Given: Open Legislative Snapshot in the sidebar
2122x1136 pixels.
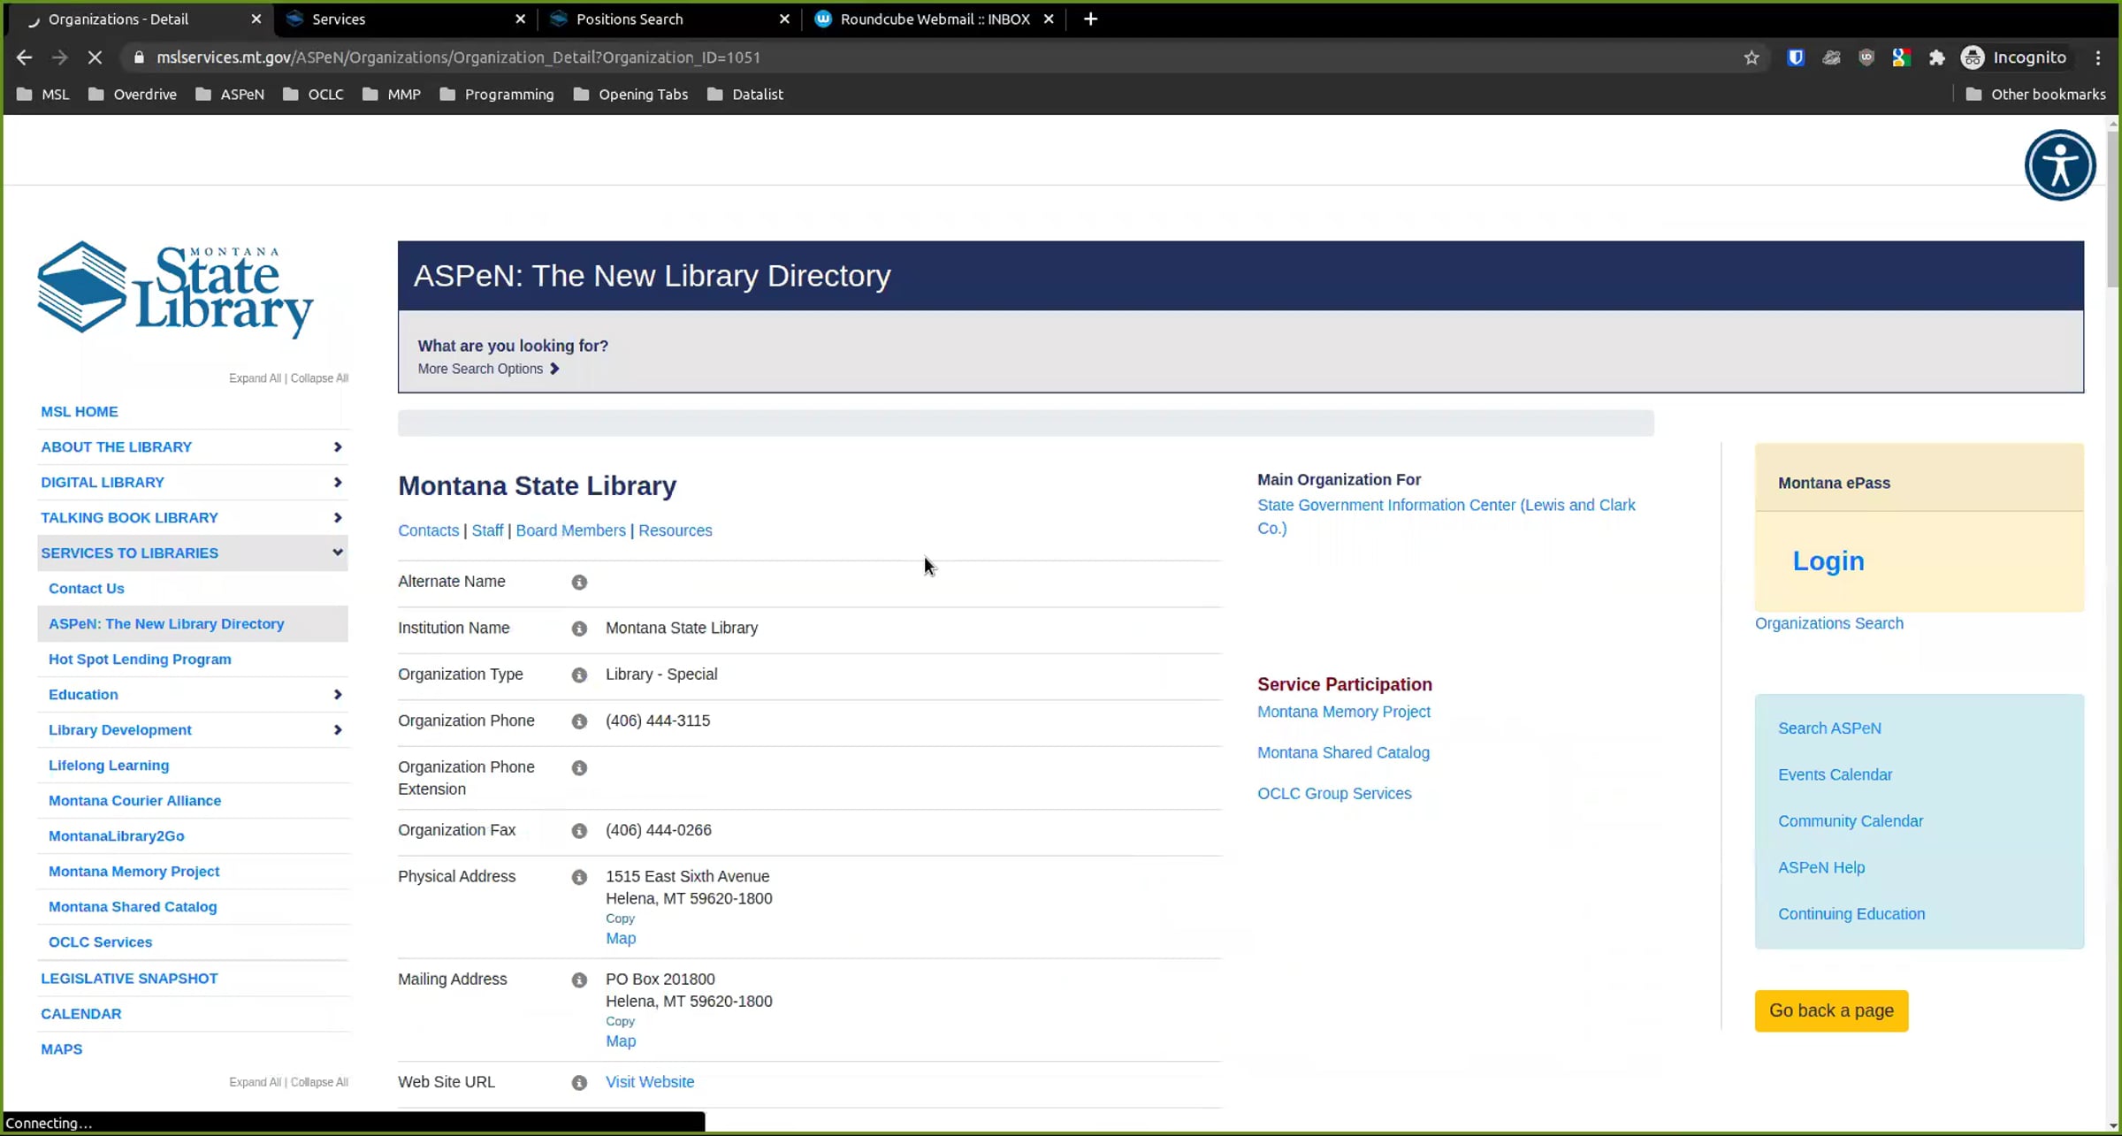Looking at the screenshot, I should pyautogui.click(x=129, y=979).
